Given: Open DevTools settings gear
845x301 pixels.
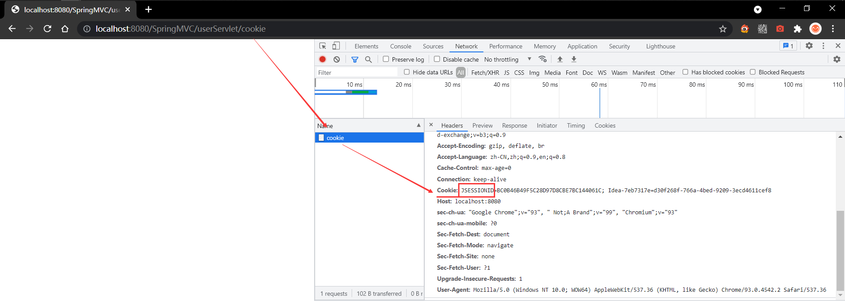Looking at the screenshot, I should click(809, 46).
